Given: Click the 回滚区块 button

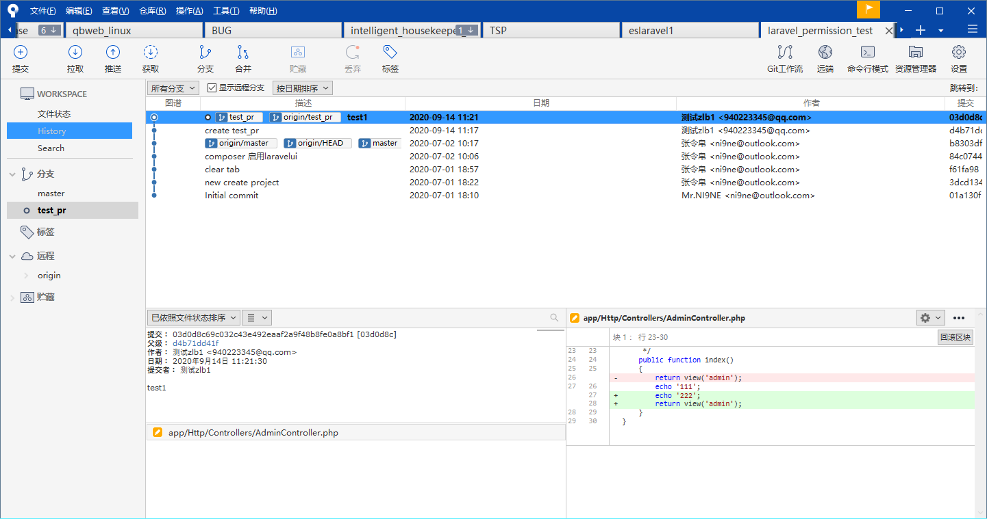Looking at the screenshot, I should (x=955, y=337).
